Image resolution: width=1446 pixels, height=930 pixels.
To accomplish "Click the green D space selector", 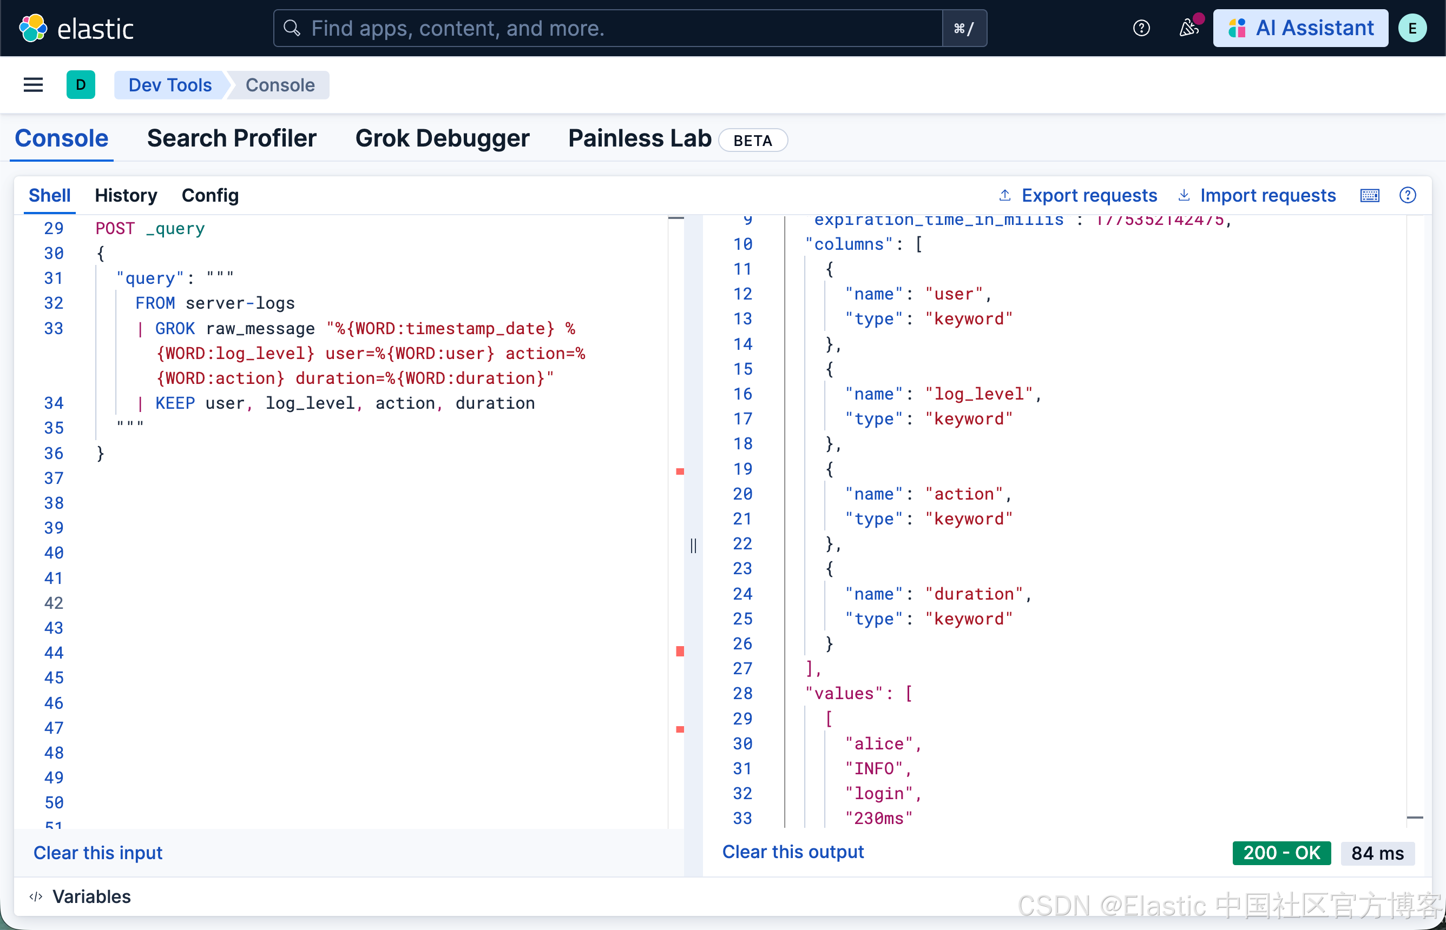I will point(81,85).
